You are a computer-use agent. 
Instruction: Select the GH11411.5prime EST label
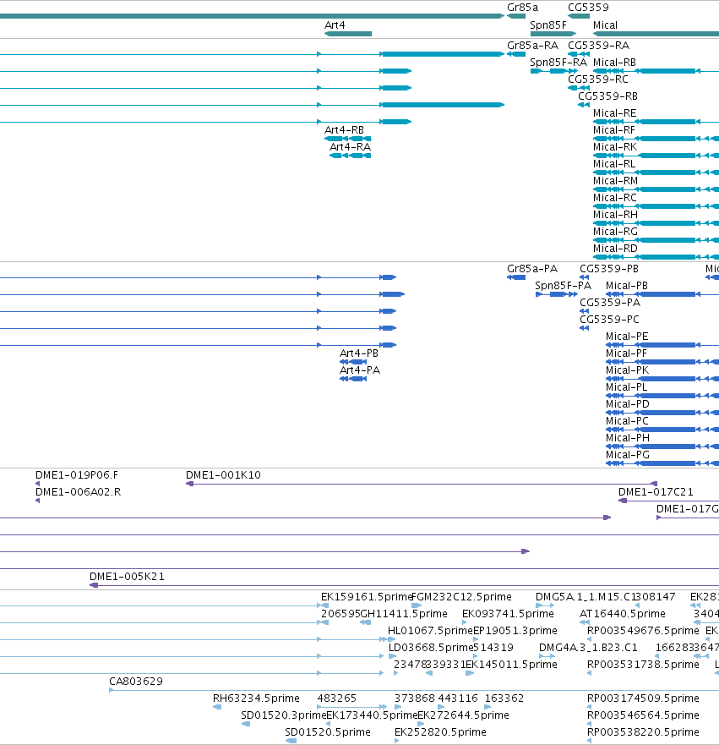tap(404, 614)
